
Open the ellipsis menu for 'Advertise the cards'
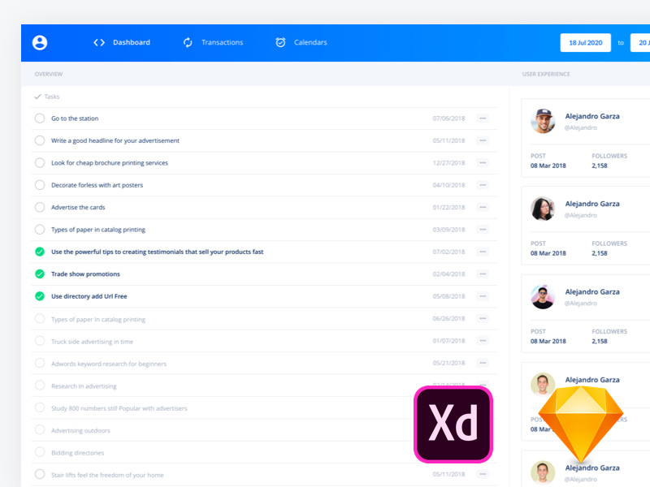point(483,207)
